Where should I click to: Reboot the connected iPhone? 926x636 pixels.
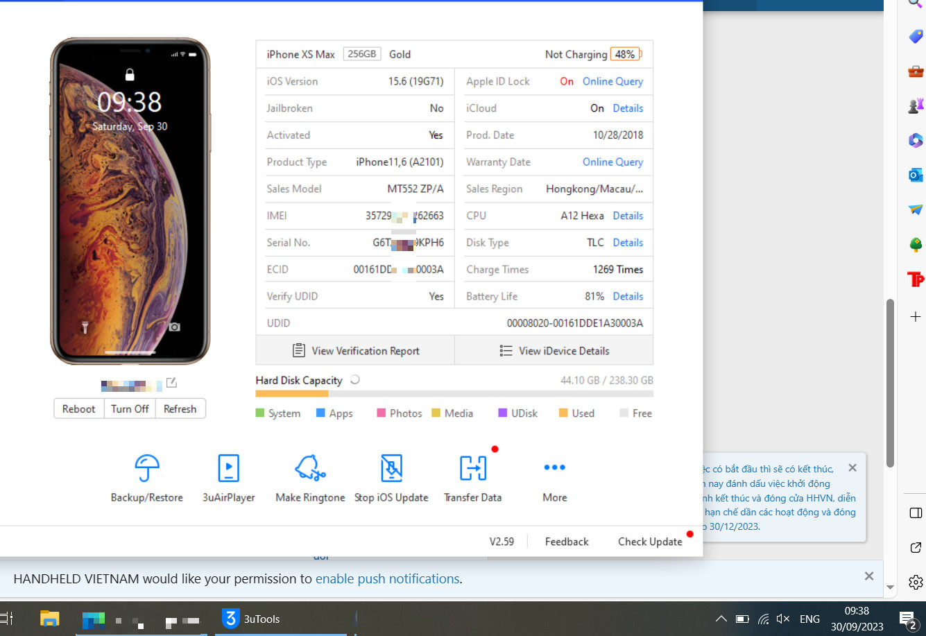[x=79, y=409]
